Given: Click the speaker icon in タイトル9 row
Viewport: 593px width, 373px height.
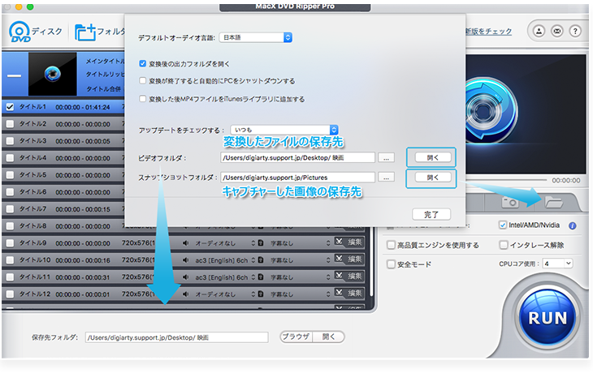Looking at the screenshot, I should pyautogui.click(x=185, y=243).
